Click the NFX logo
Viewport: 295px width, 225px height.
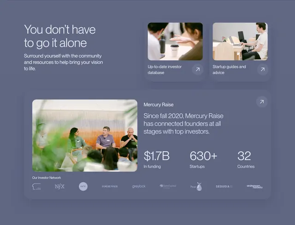pyautogui.click(x=59, y=186)
